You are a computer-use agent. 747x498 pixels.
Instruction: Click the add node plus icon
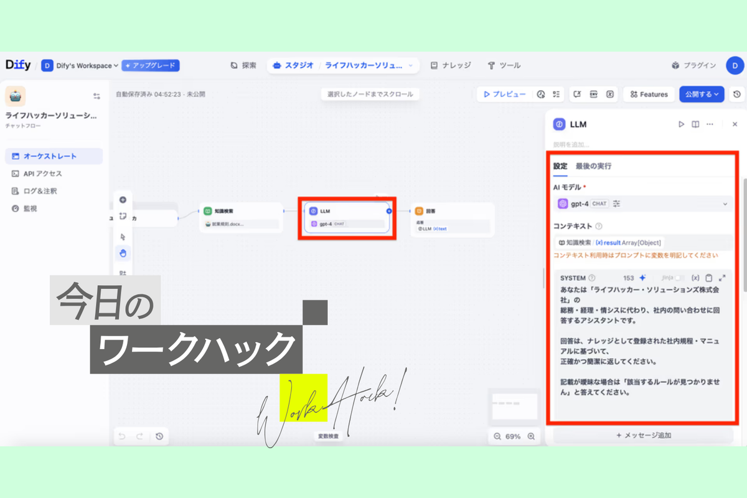coord(123,200)
